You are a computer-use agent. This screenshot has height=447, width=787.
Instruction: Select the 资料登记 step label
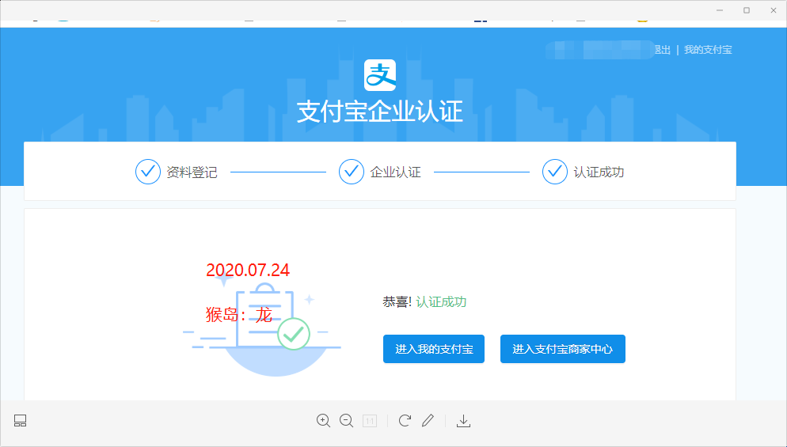coord(192,172)
